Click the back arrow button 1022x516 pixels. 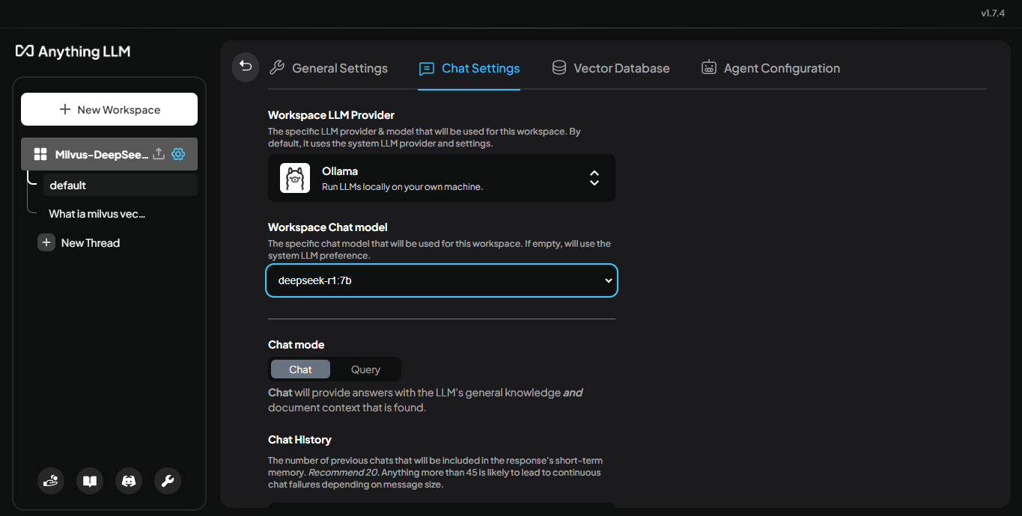pos(245,67)
